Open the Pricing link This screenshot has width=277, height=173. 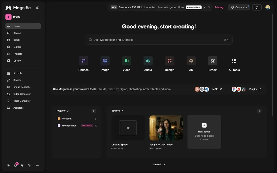coord(219,7)
